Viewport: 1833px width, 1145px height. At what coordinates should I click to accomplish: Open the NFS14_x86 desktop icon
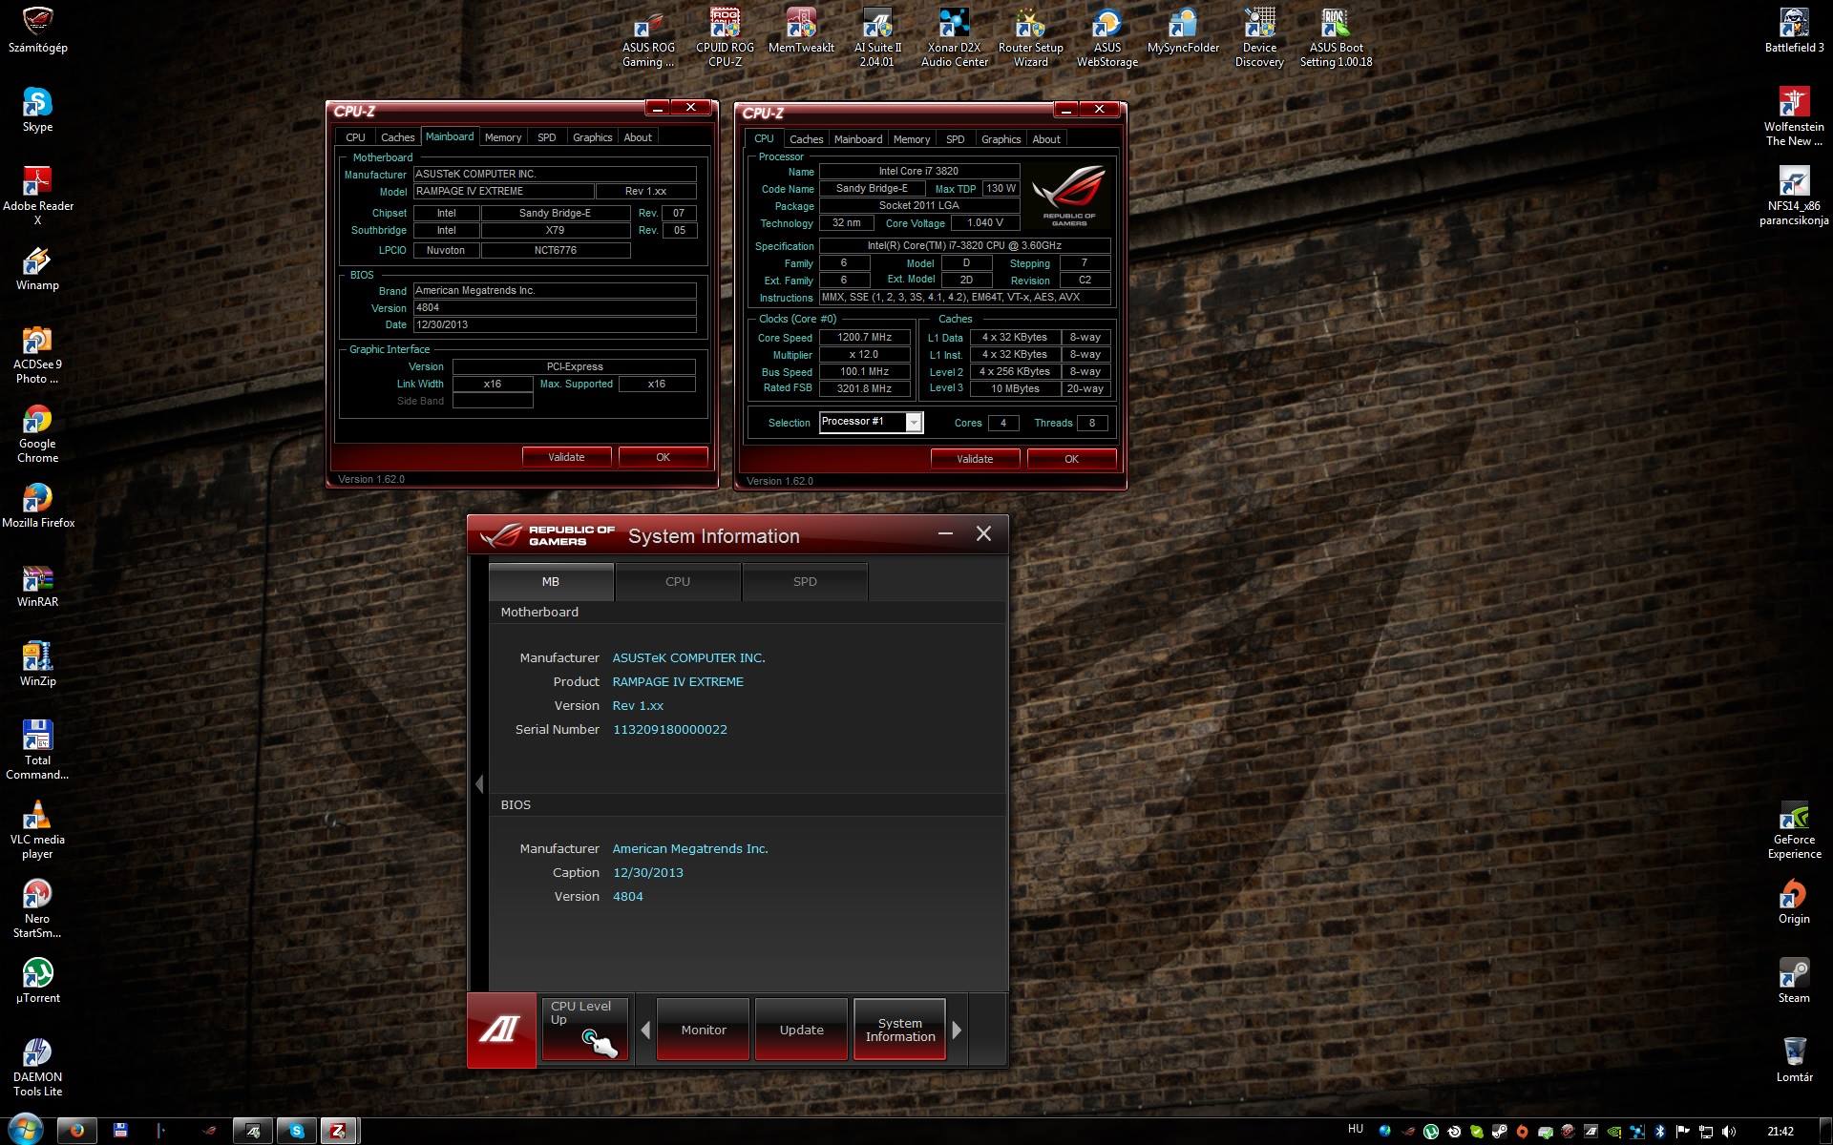[x=1794, y=197]
